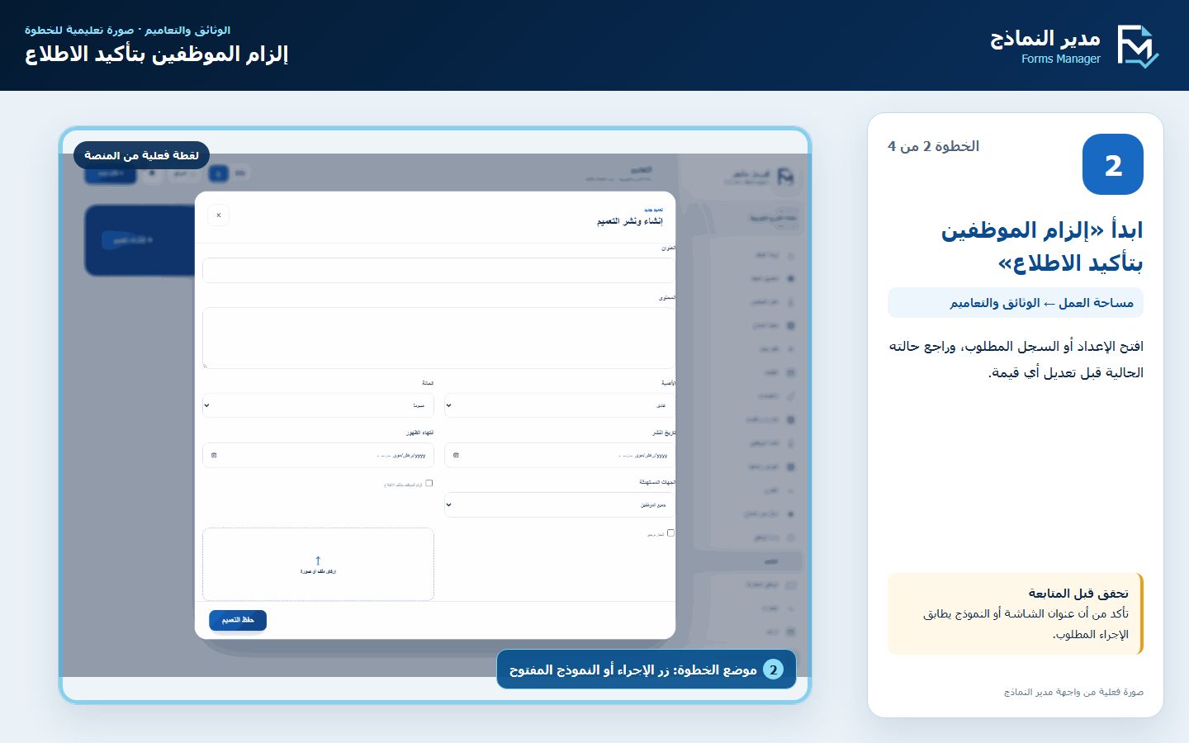Open calendar picker for تاريخ النشر field
Screen dimensions: 1189x743
point(456,455)
